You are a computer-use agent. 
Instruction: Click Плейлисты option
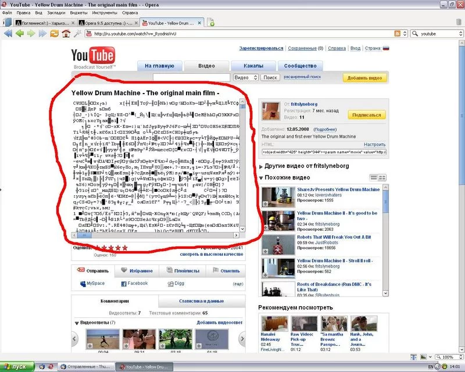[x=183, y=270]
